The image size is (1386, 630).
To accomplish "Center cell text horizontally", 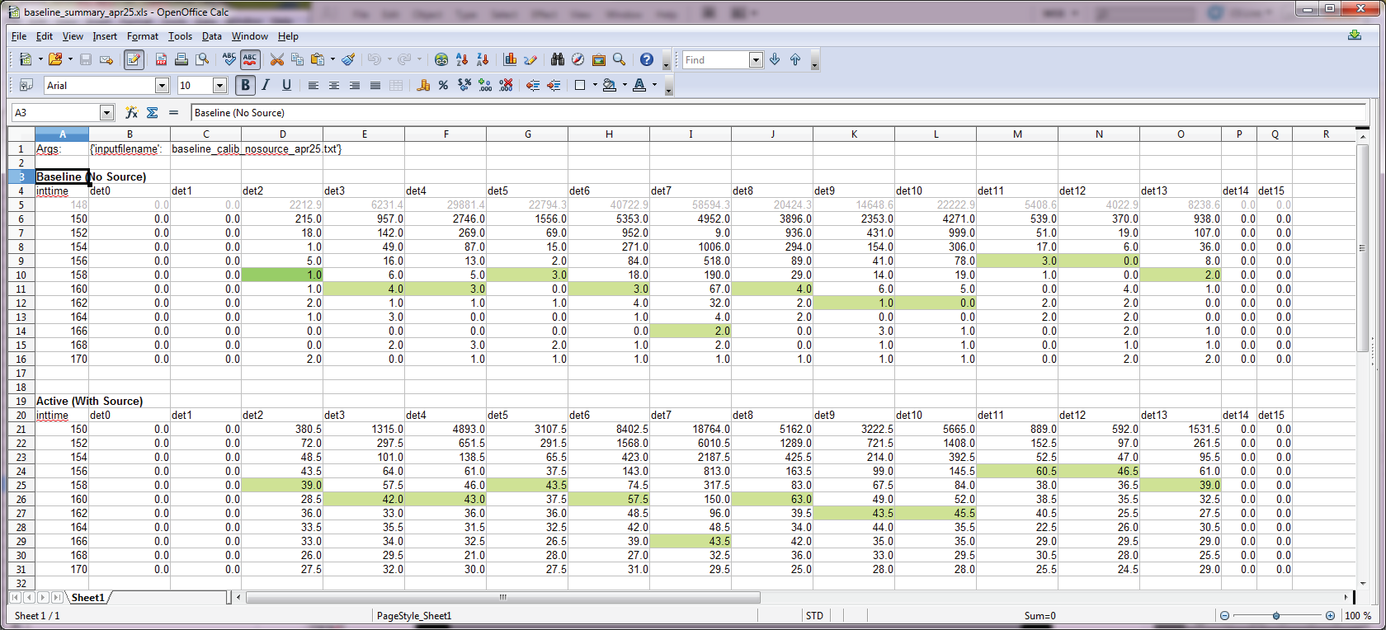I will [334, 85].
